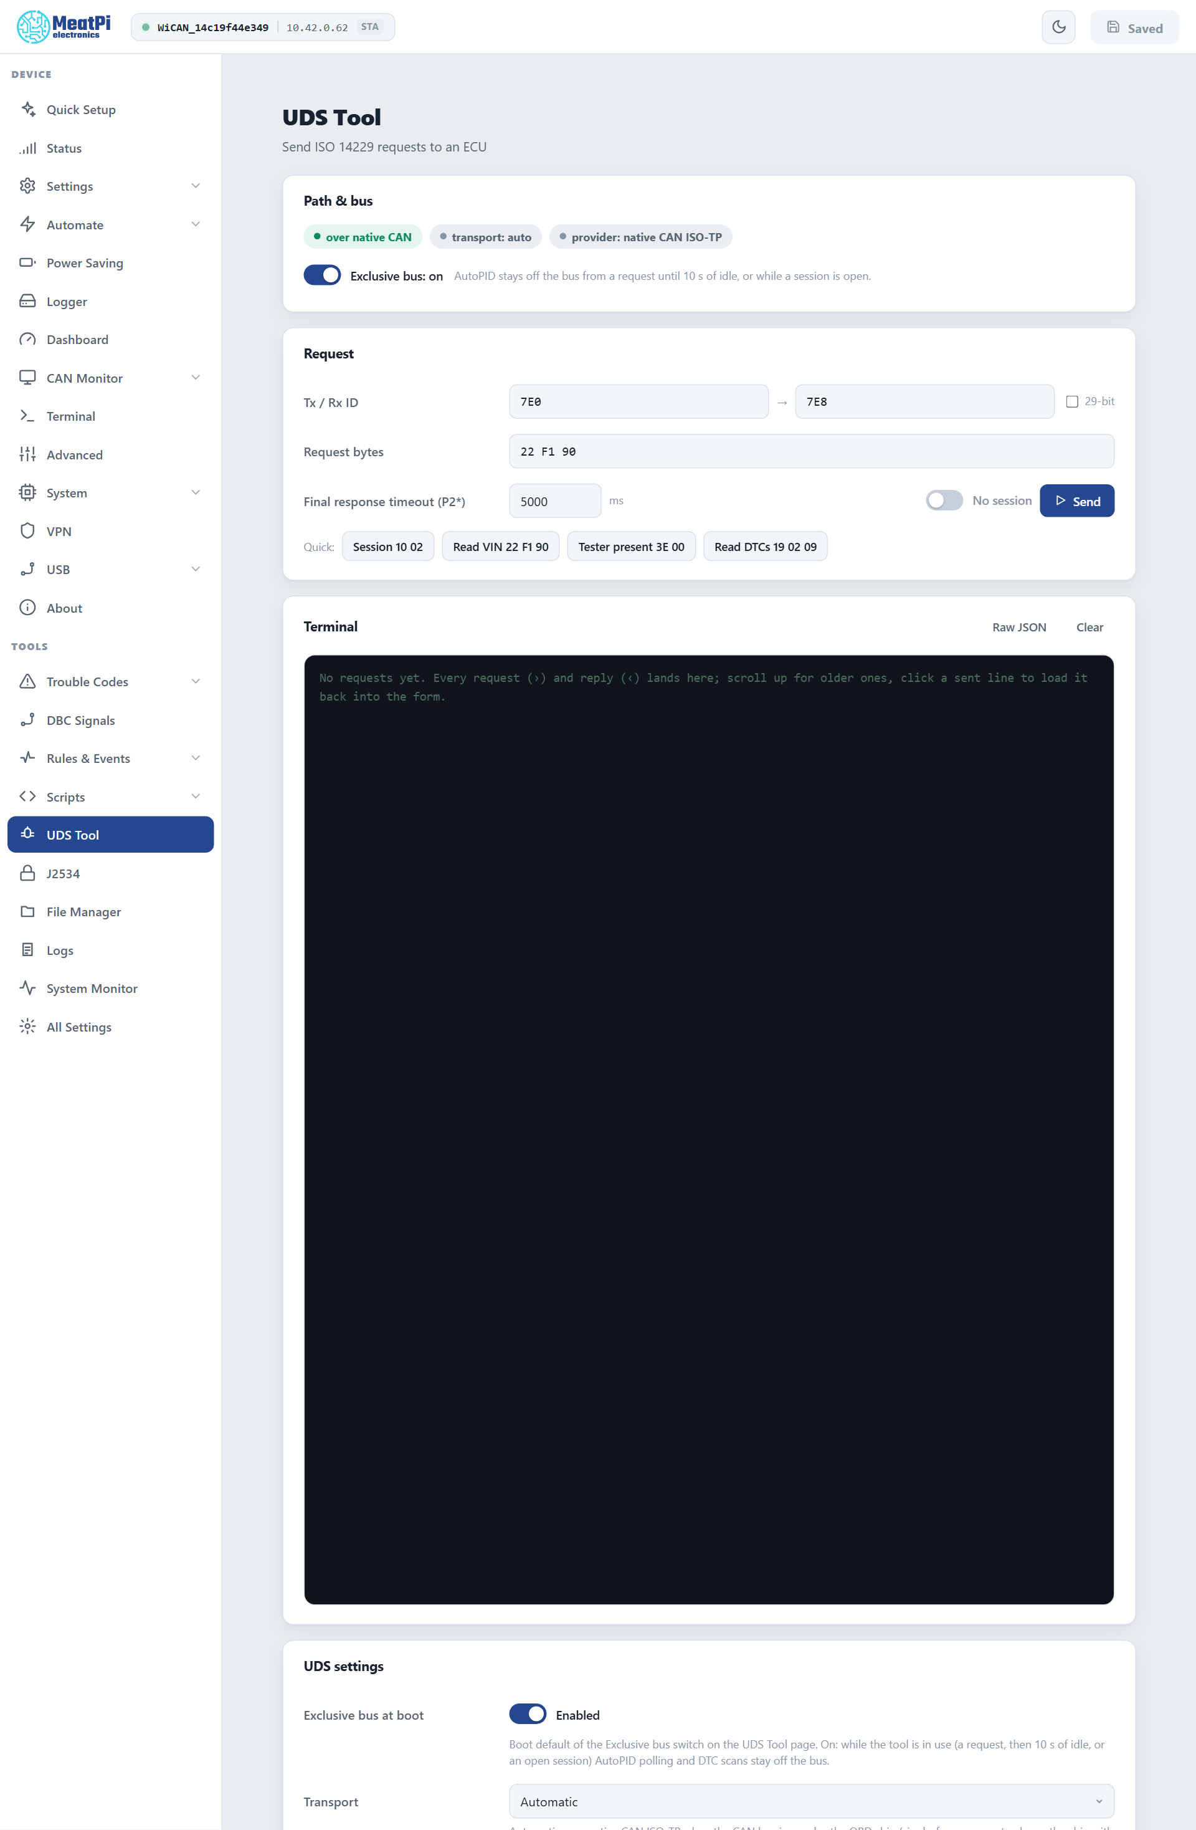Click the response timeout 5000 field
Viewport: 1196px width, 1830px height.
click(x=555, y=501)
